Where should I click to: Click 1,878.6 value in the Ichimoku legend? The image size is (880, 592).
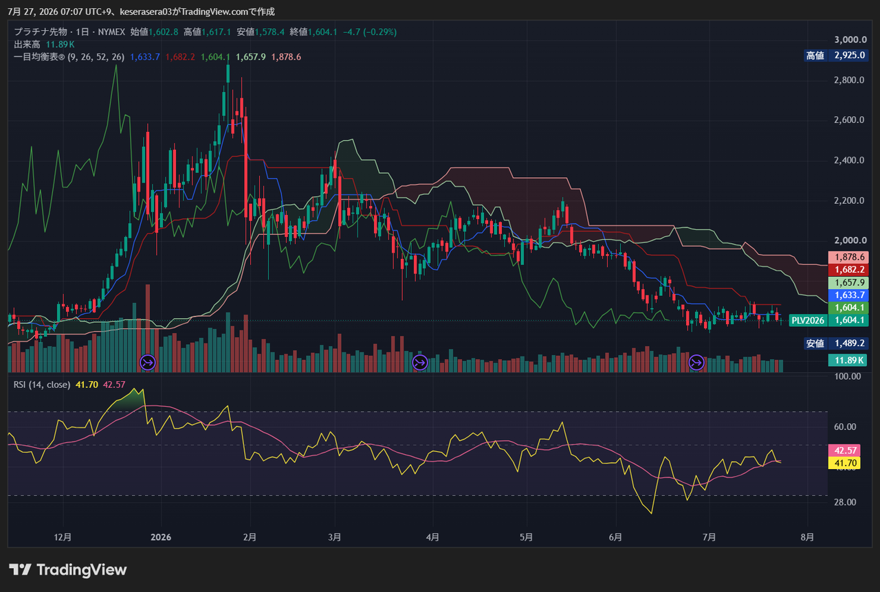pyautogui.click(x=286, y=56)
